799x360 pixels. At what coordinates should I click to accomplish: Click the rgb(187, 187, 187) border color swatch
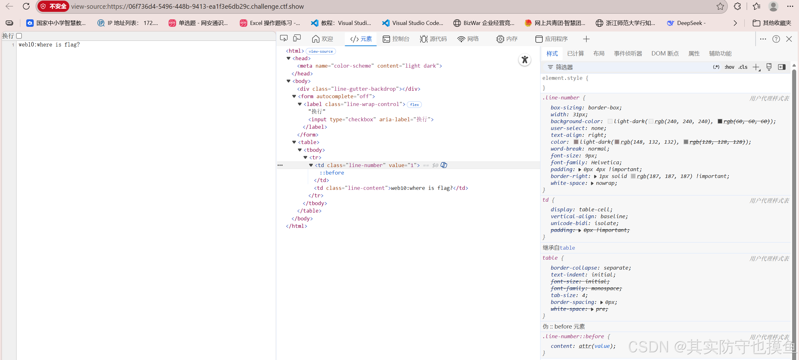click(633, 176)
